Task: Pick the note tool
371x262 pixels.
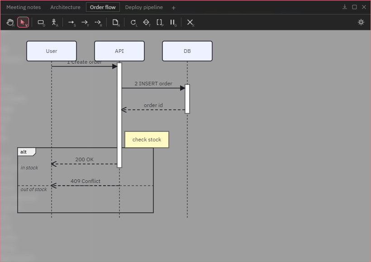Action: [x=115, y=22]
